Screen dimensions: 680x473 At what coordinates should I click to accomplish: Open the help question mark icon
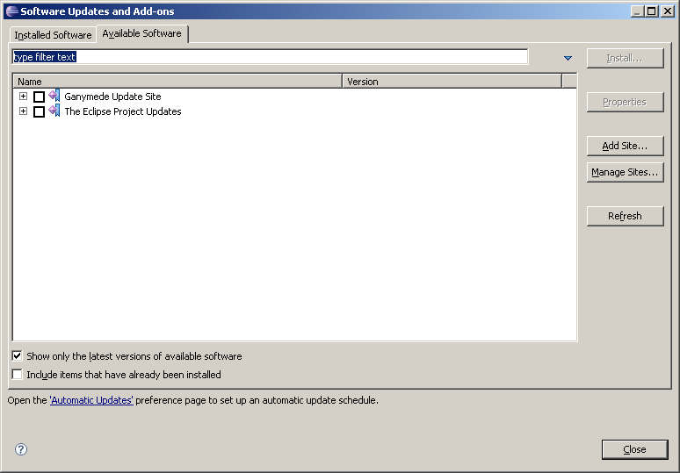tap(21, 449)
